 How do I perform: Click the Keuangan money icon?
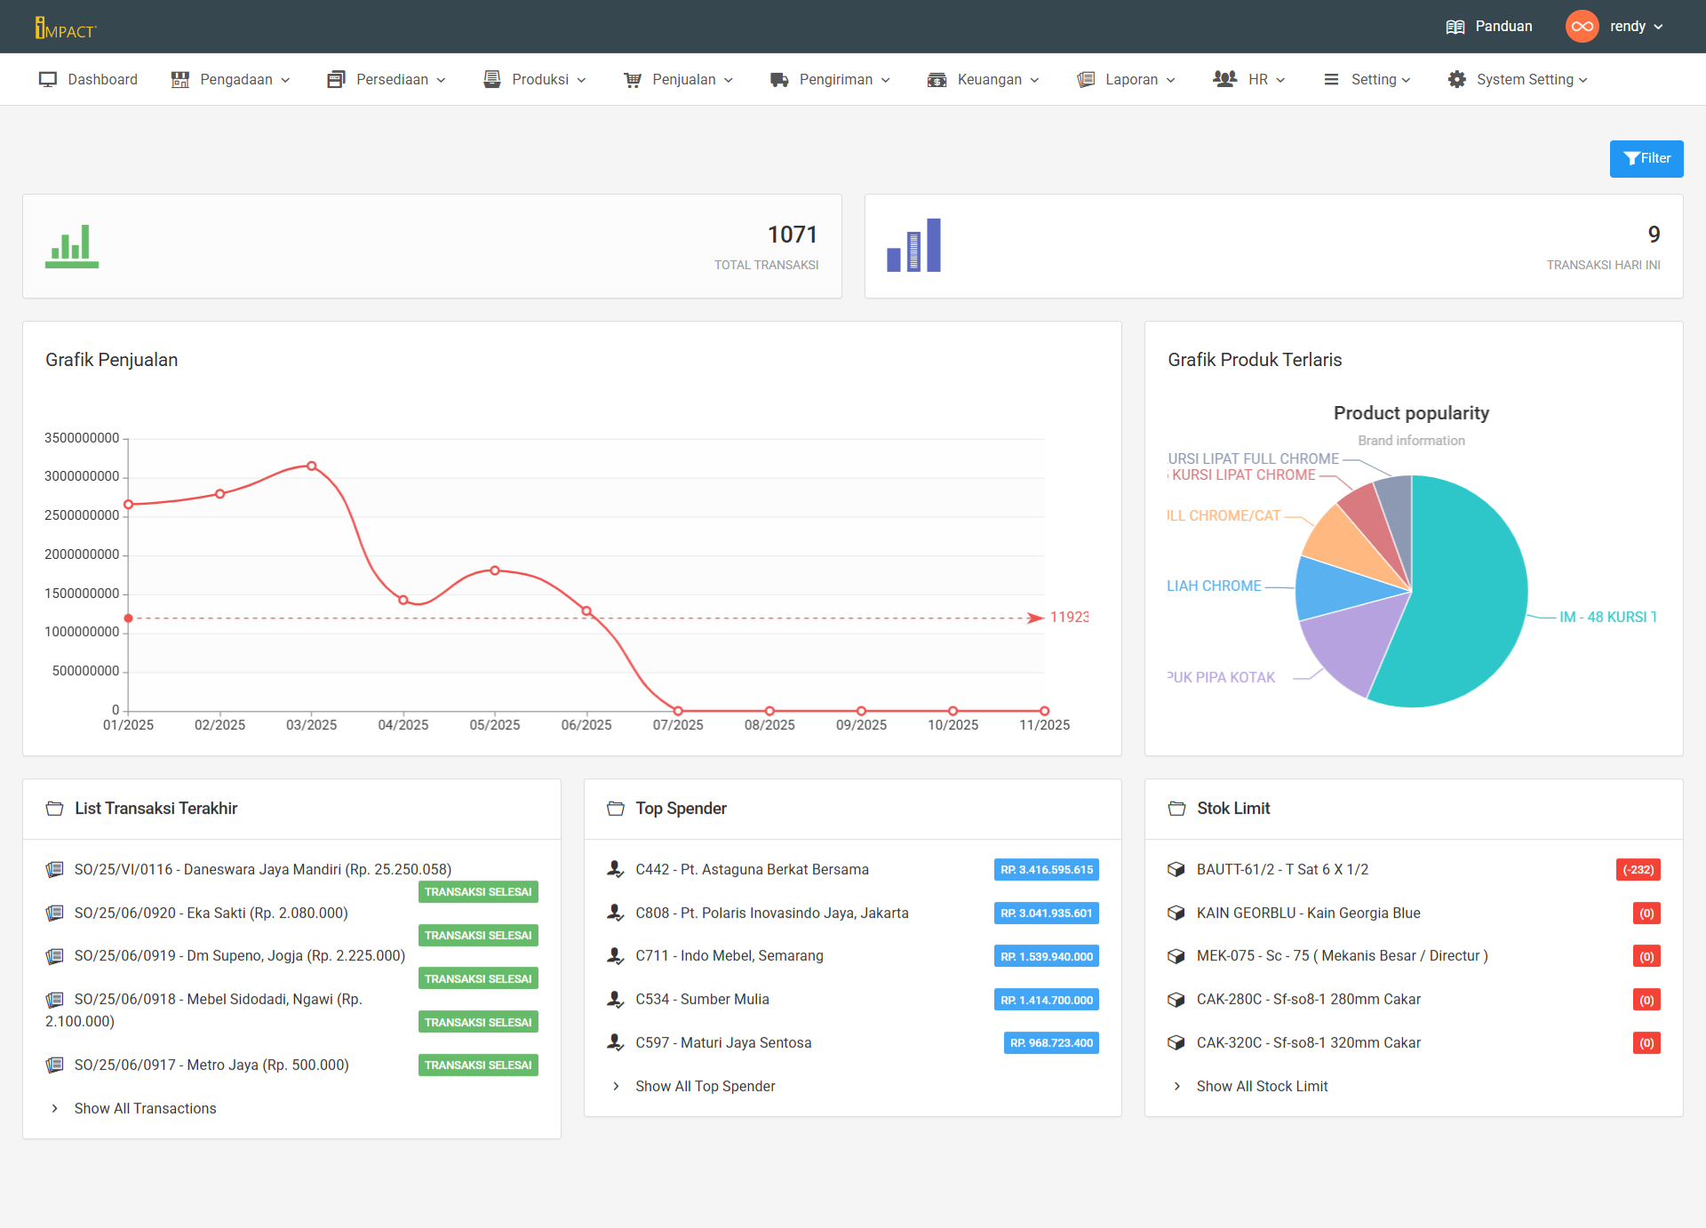click(937, 80)
